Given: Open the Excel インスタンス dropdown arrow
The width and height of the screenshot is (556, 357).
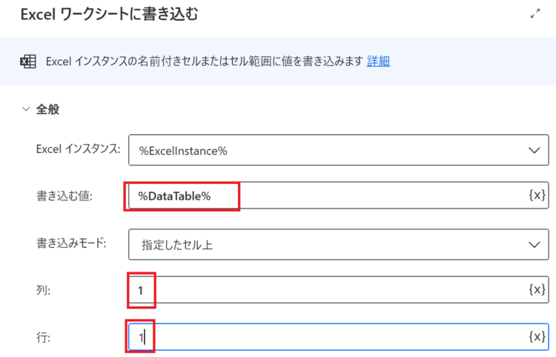Looking at the screenshot, I should pos(534,151).
